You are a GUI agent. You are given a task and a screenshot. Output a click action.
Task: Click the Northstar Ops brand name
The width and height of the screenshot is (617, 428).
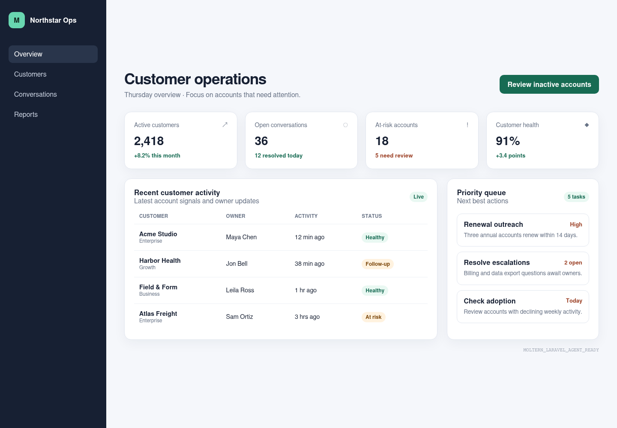point(53,20)
